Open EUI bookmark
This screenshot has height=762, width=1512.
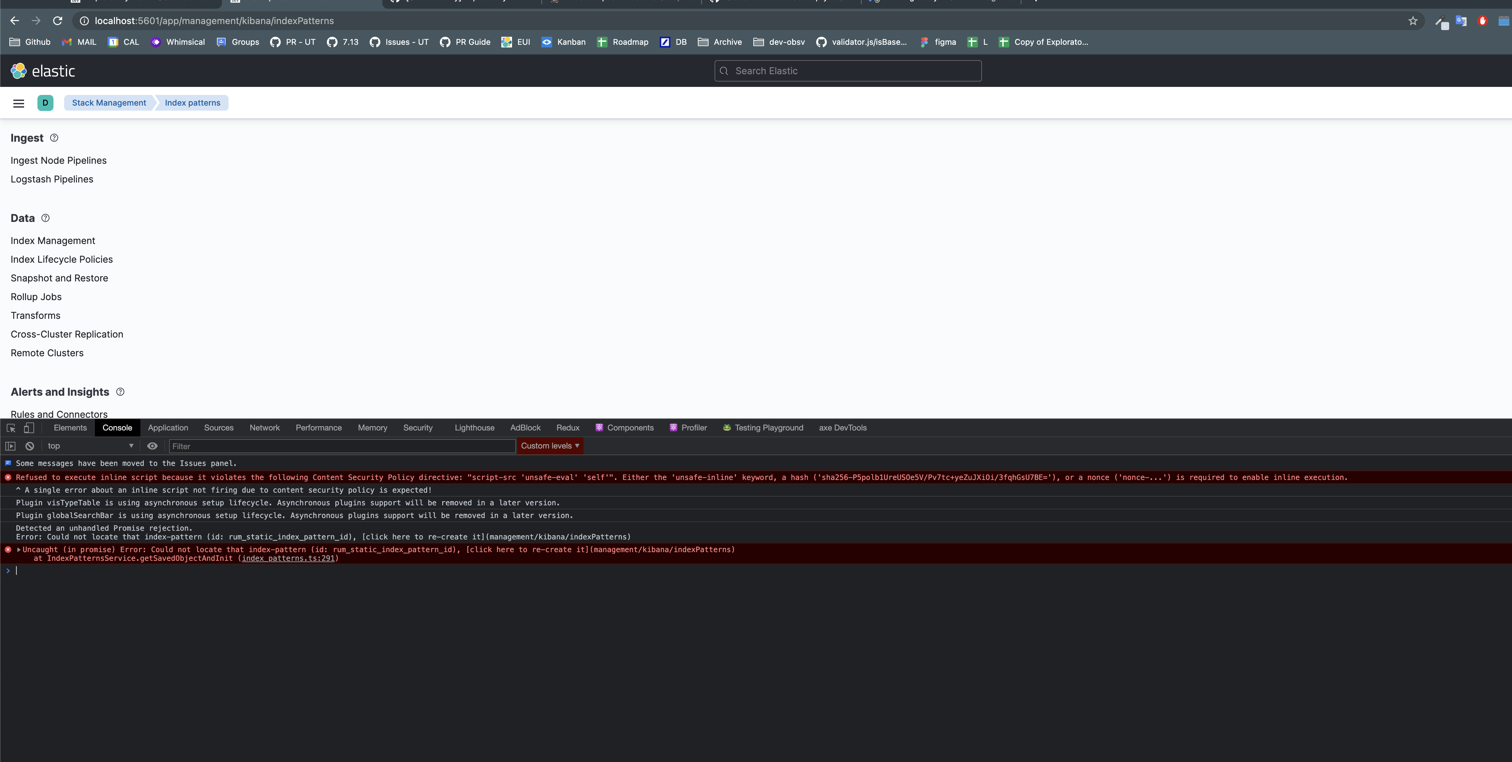tap(516, 42)
